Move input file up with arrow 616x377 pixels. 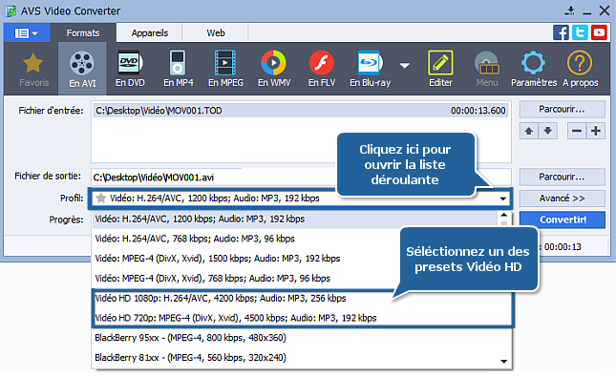click(x=529, y=131)
